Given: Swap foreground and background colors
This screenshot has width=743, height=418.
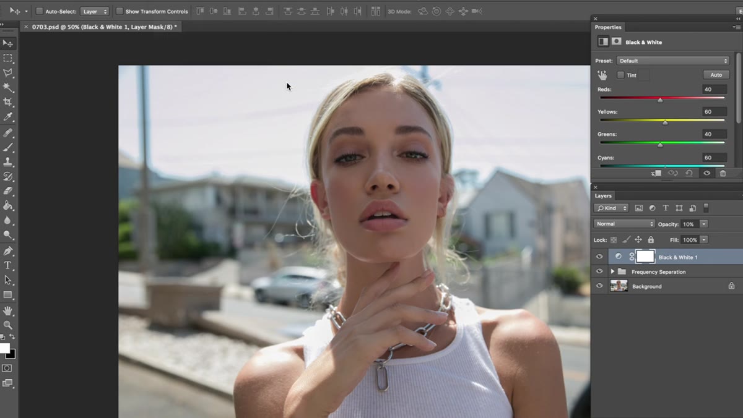Looking at the screenshot, I should 12,337.
